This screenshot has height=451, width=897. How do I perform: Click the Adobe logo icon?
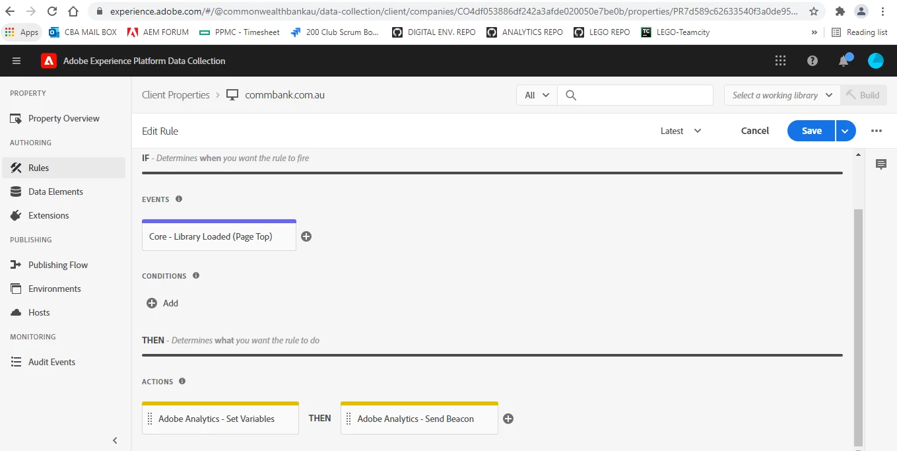49,61
